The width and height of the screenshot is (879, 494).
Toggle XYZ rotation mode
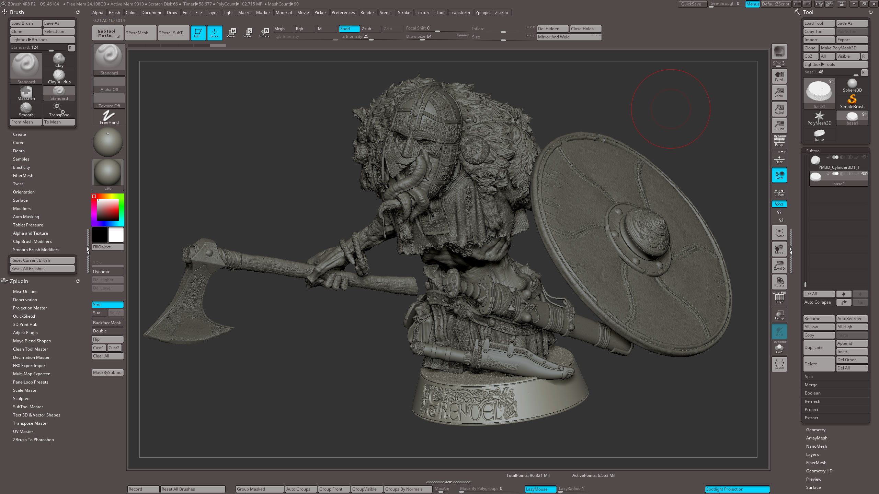[779, 204]
